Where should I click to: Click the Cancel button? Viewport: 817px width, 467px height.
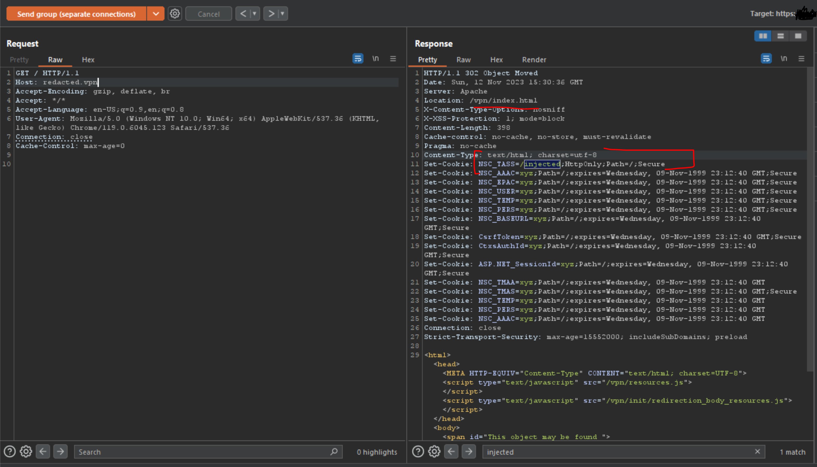(x=209, y=14)
